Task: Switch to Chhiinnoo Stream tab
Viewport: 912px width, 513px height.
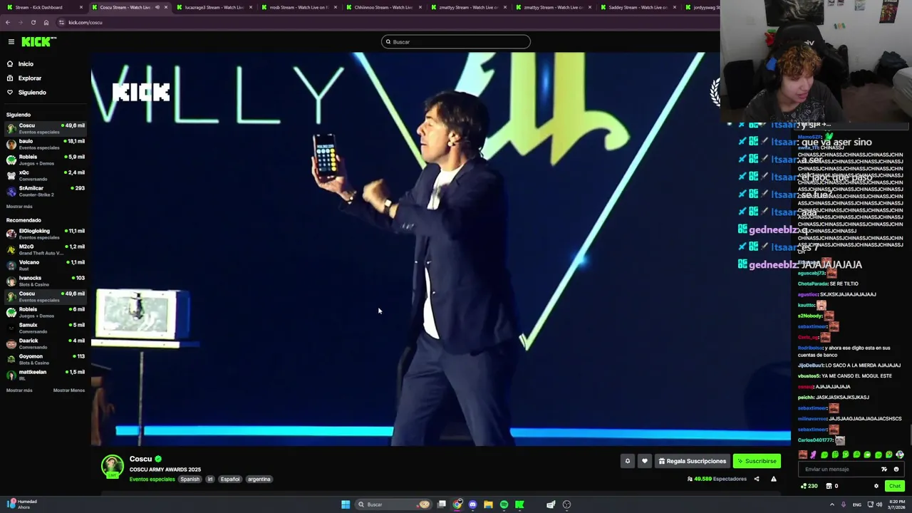Action: 383,7
